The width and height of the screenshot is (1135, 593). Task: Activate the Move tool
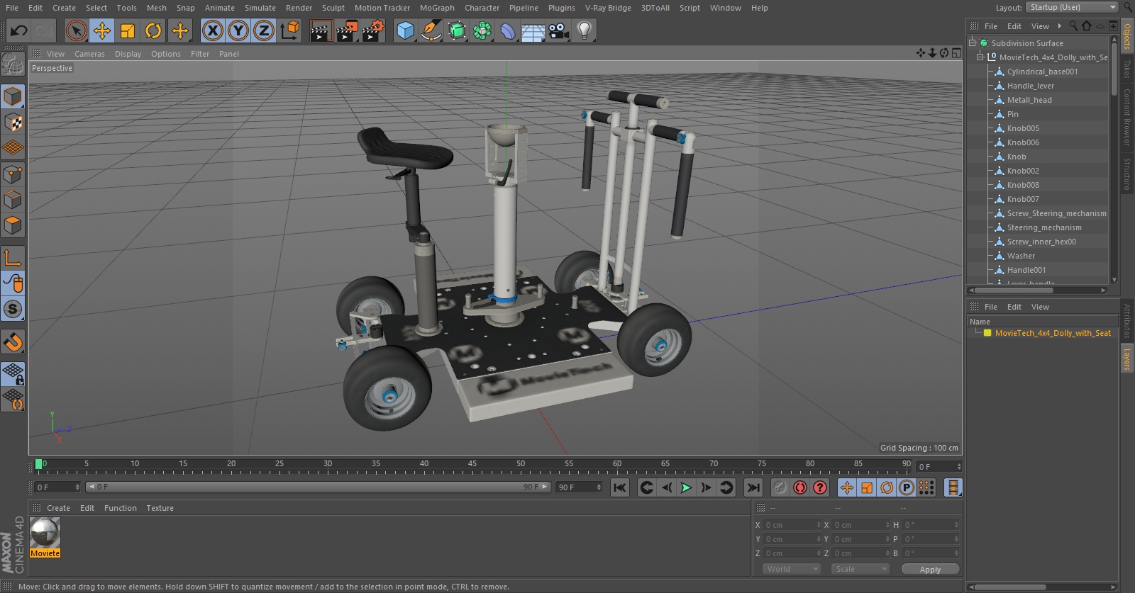point(102,30)
